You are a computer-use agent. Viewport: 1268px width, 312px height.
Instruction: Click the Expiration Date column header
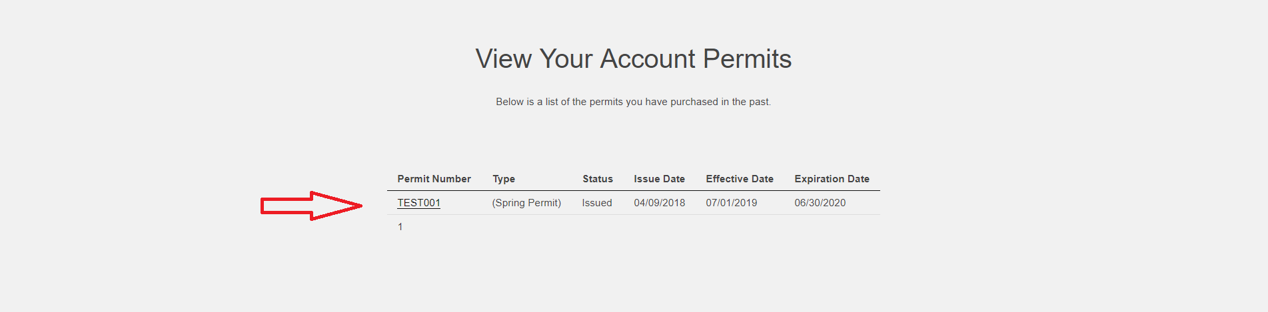coord(832,179)
